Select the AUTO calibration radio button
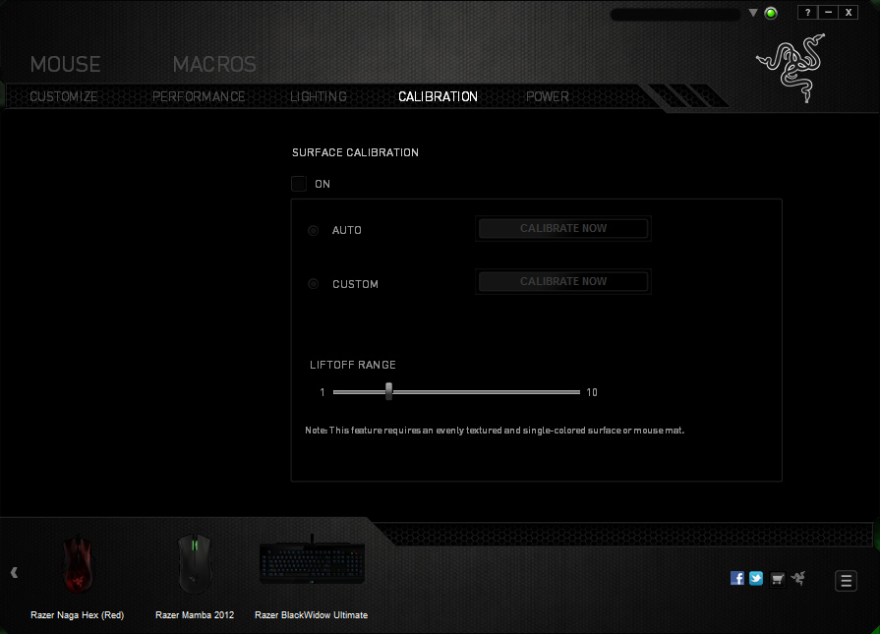The width and height of the screenshot is (880, 634). [314, 230]
